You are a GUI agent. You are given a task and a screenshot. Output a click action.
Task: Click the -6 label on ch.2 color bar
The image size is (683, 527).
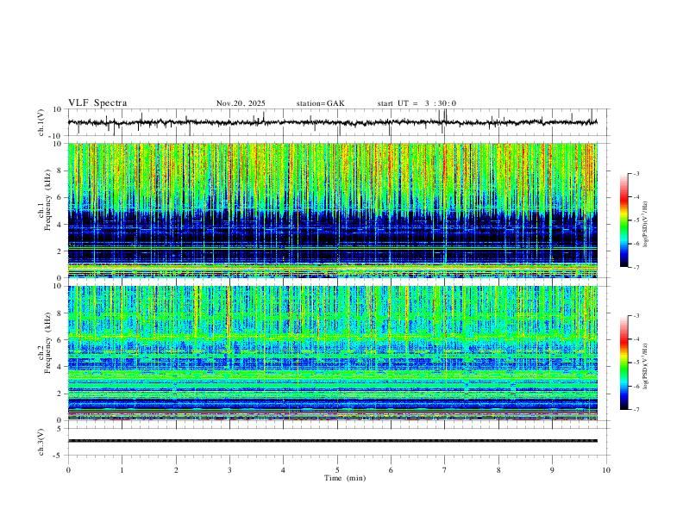point(636,386)
